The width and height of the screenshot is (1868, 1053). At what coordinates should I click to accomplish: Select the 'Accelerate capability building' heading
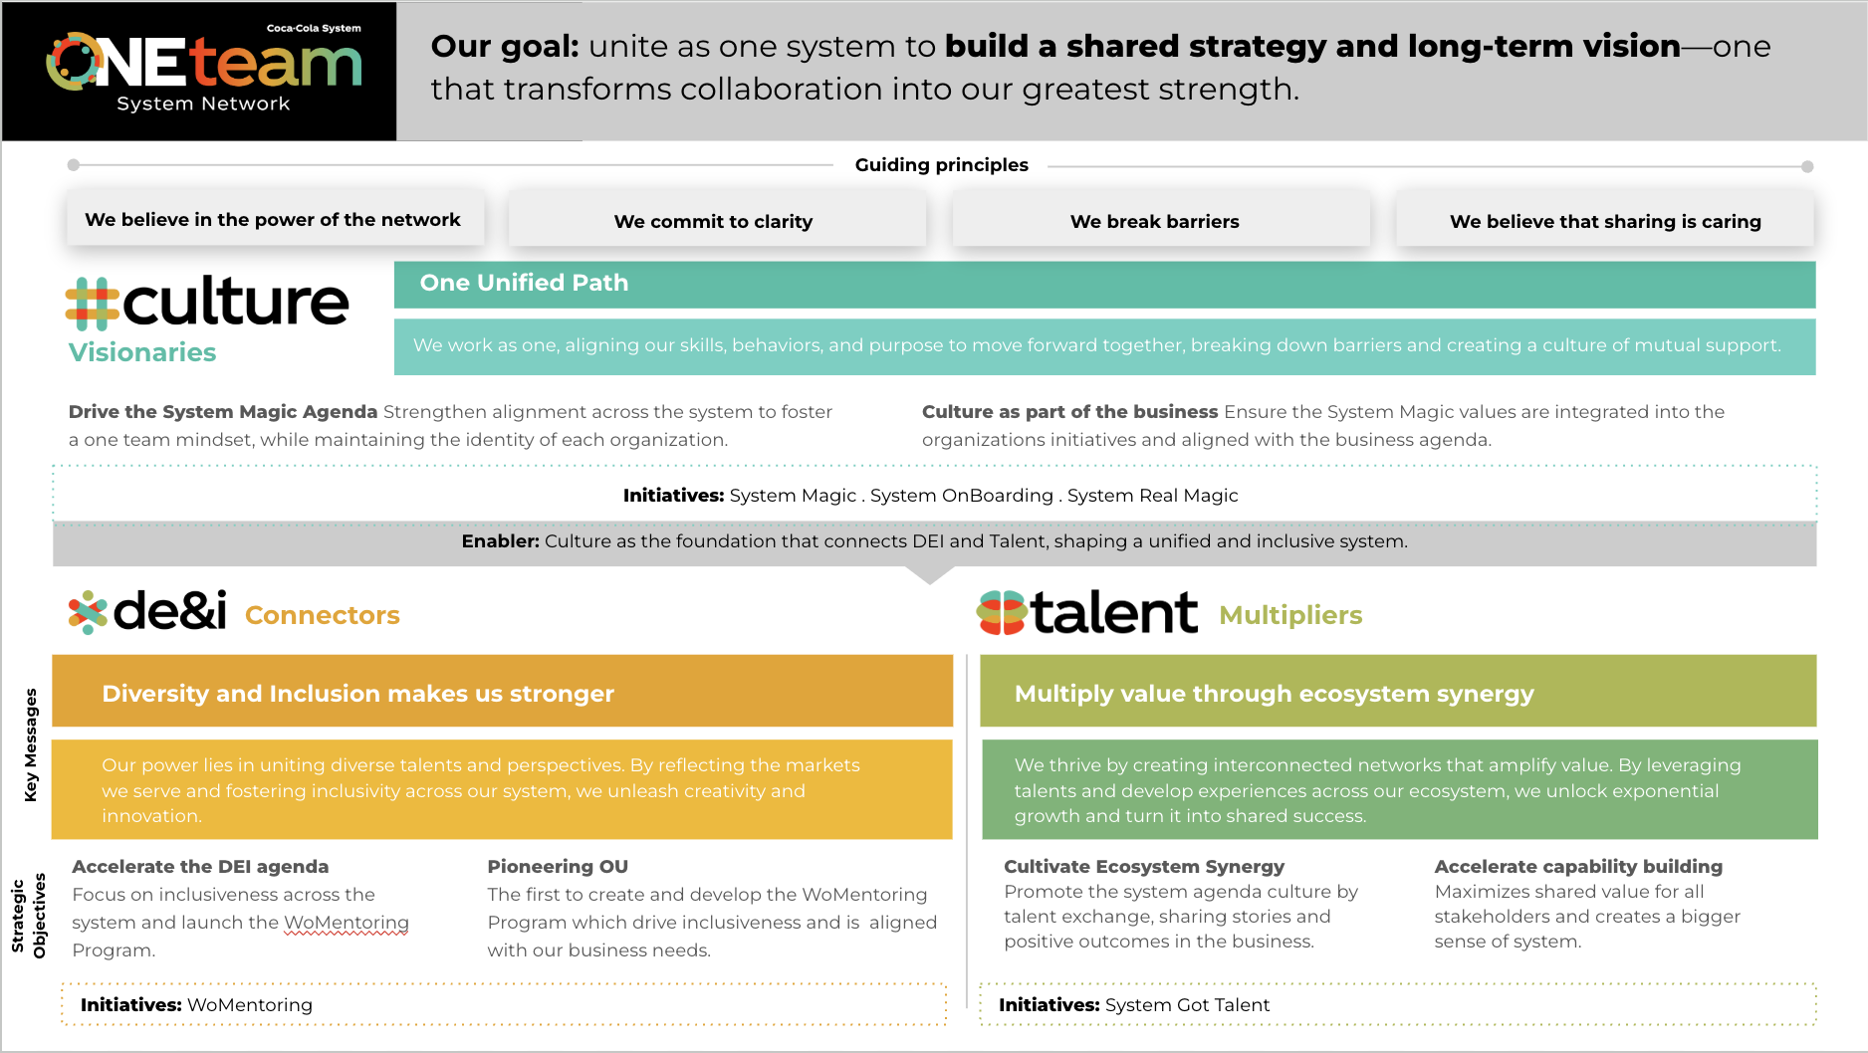pyautogui.click(x=1578, y=867)
